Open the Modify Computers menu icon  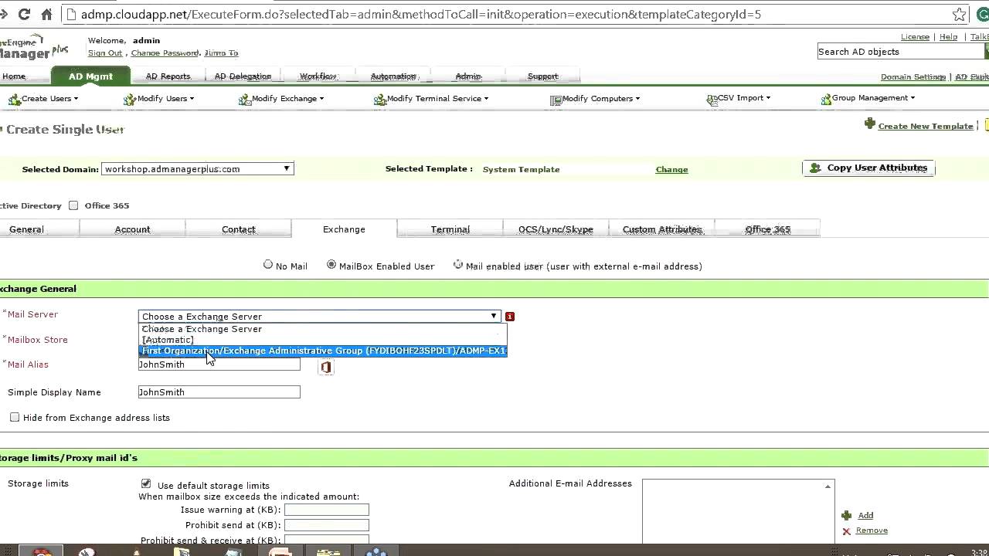[x=556, y=99]
